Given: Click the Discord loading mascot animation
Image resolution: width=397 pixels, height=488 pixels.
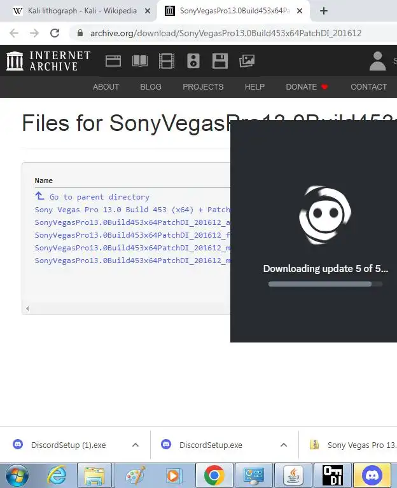Looking at the screenshot, I should tap(325, 215).
